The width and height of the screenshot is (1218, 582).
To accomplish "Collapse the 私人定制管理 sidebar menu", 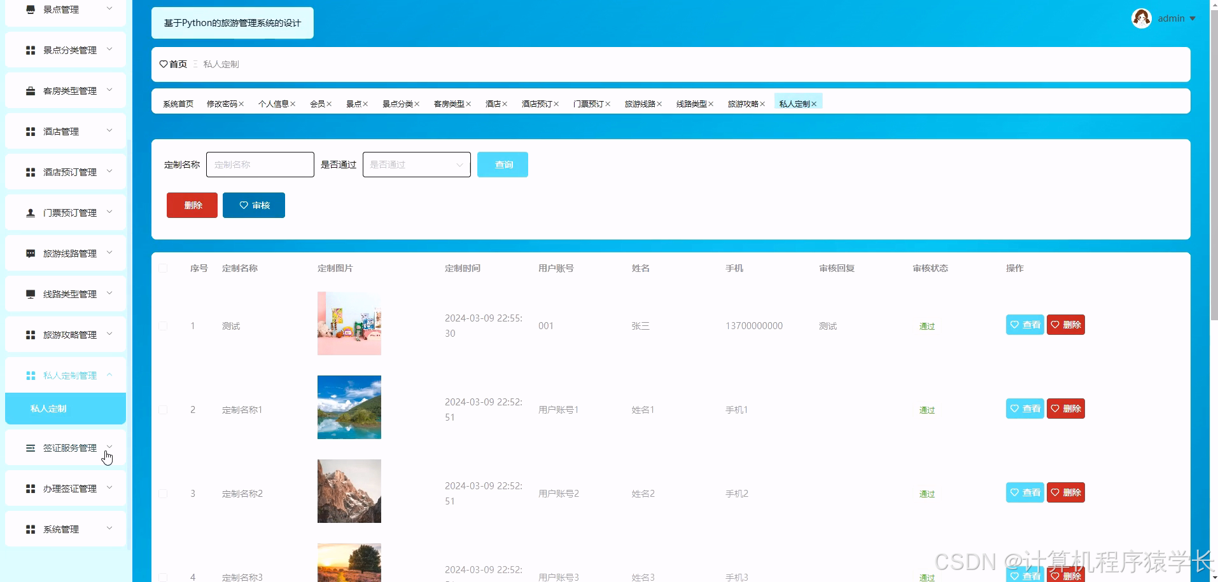I will pyautogui.click(x=109, y=374).
